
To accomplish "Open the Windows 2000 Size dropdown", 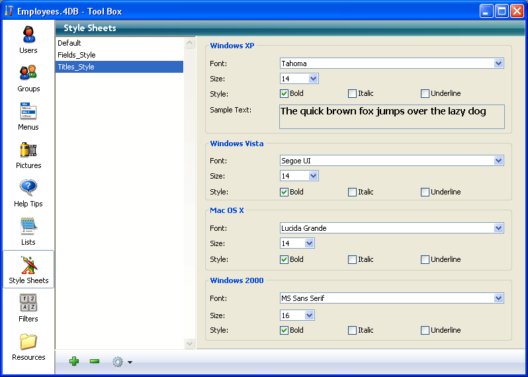I will (x=310, y=316).
